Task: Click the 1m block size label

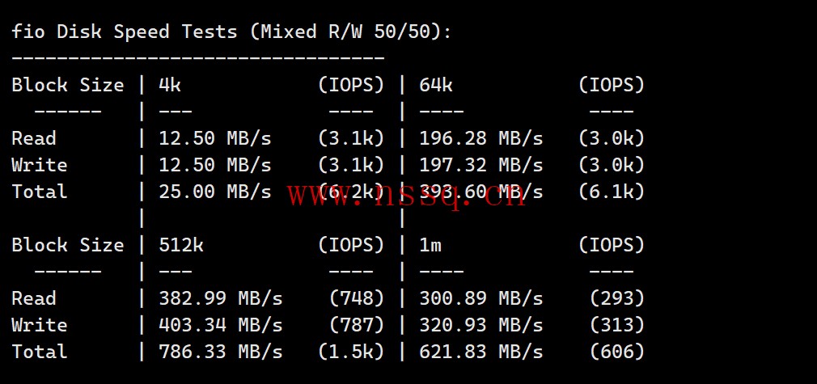Action: point(430,245)
